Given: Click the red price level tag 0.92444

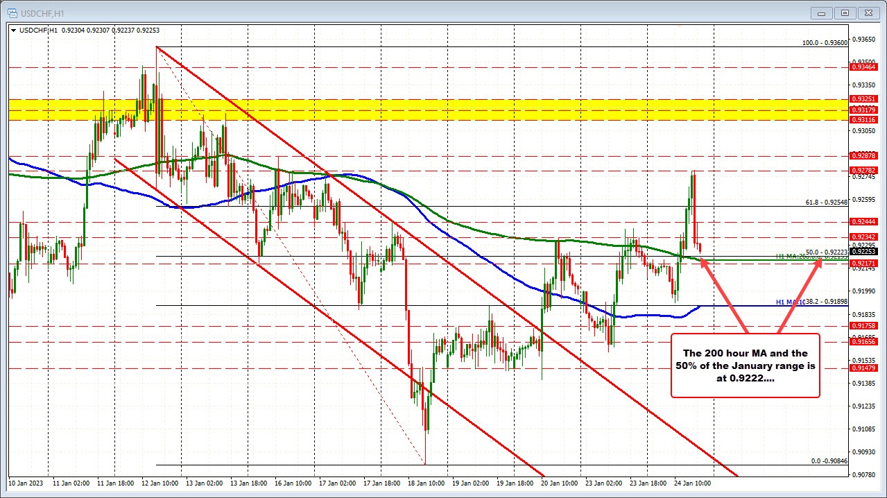Looking at the screenshot, I should [x=863, y=222].
